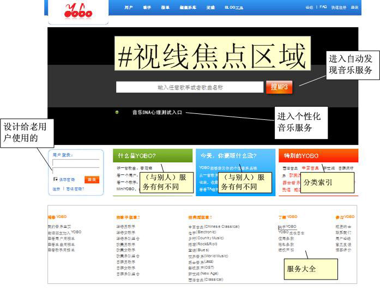Open the green 什么是YOBO? panel header
The image size is (380, 291).
click(153, 155)
